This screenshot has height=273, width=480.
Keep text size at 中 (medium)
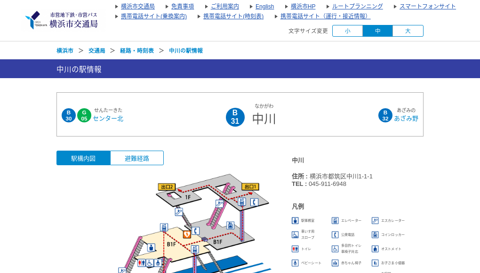[377, 31]
